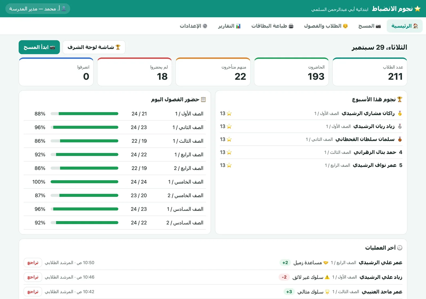Click the camera icon in ابدأ المسح button
426x299 pixels.
[x=52, y=47]
